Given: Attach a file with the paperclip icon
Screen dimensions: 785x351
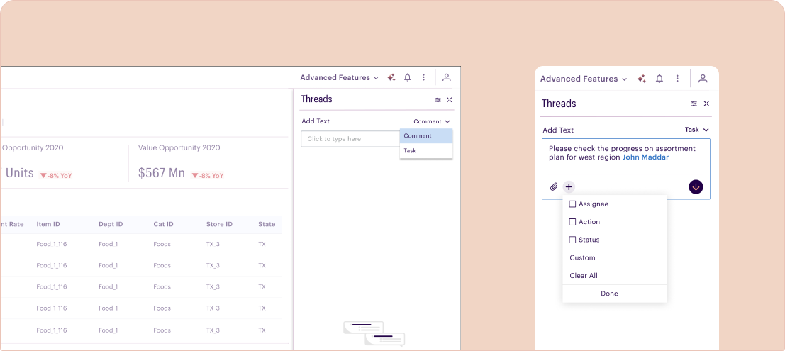Looking at the screenshot, I should pyautogui.click(x=554, y=186).
